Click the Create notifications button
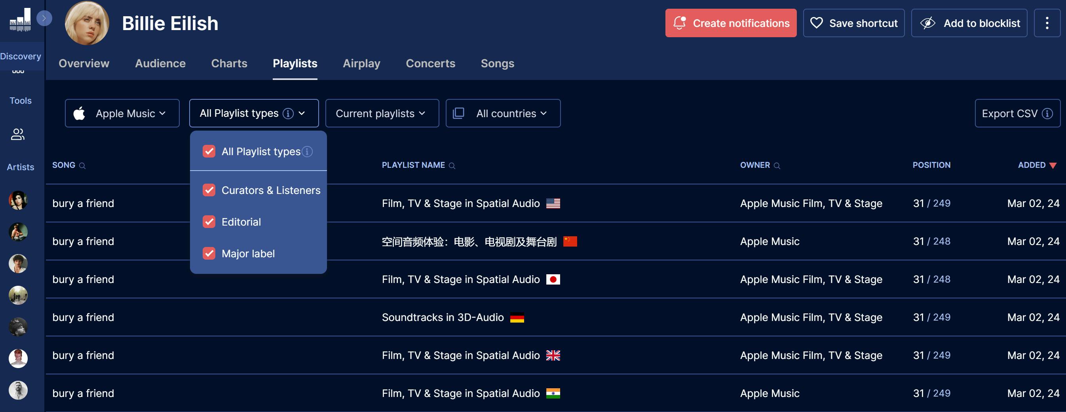Screen dimensions: 1066x412 (x=730, y=23)
